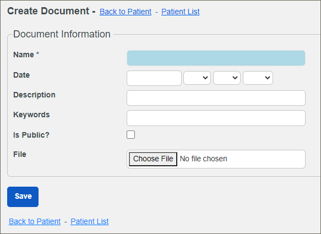
Task: Open the second date dropdown
Action: [x=227, y=78]
